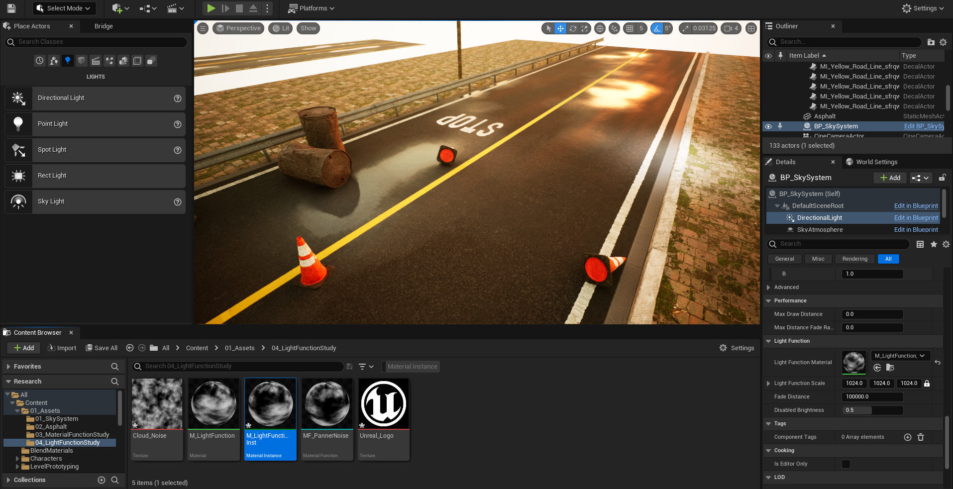Toggle the Light Function Scale lock
Image resolution: width=953 pixels, height=489 pixels.
(x=927, y=384)
